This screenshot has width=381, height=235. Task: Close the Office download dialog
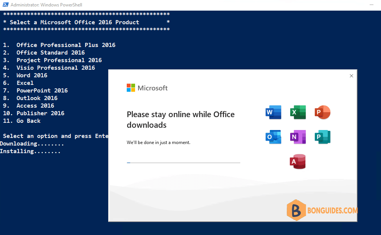(351, 76)
